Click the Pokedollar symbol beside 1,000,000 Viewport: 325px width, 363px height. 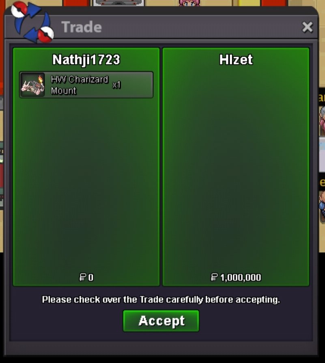coord(214,277)
